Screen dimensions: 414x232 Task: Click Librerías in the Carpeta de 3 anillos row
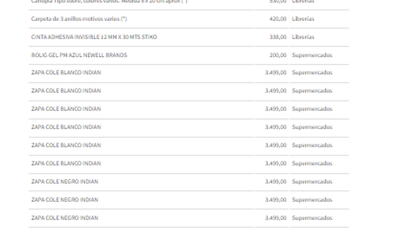pos(303,19)
